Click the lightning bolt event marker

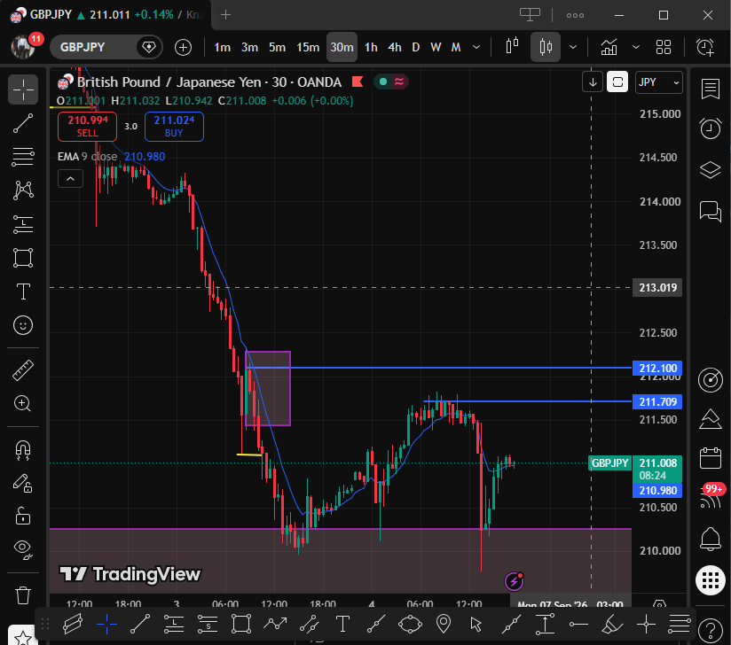point(515,580)
